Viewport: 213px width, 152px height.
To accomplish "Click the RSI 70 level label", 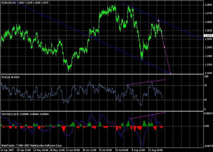I will click(206, 85).
